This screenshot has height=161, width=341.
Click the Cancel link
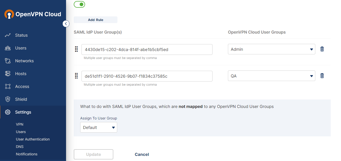click(142, 154)
